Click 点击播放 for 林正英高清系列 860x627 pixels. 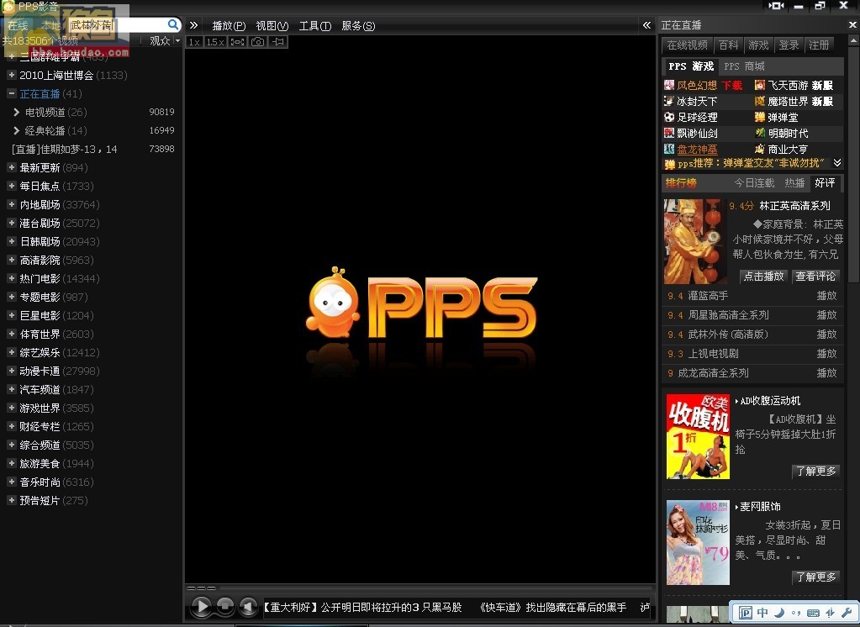[x=763, y=276]
